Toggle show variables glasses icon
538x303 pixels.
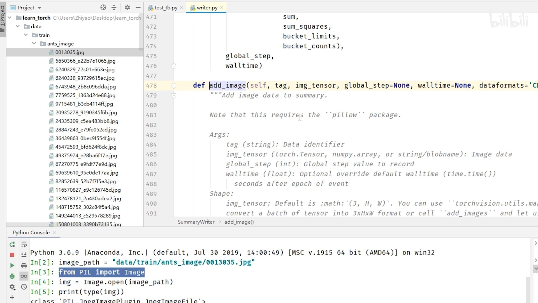24,276
